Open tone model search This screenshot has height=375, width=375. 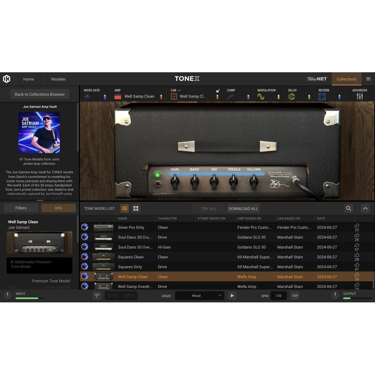pos(349,209)
